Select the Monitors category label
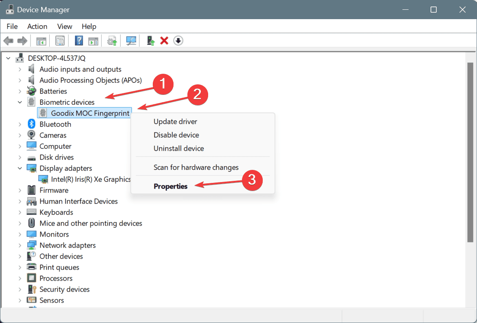The image size is (477, 323). tap(54, 234)
